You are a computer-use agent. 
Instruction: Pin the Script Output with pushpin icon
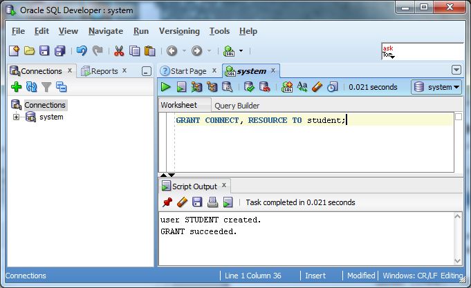pyautogui.click(x=167, y=202)
